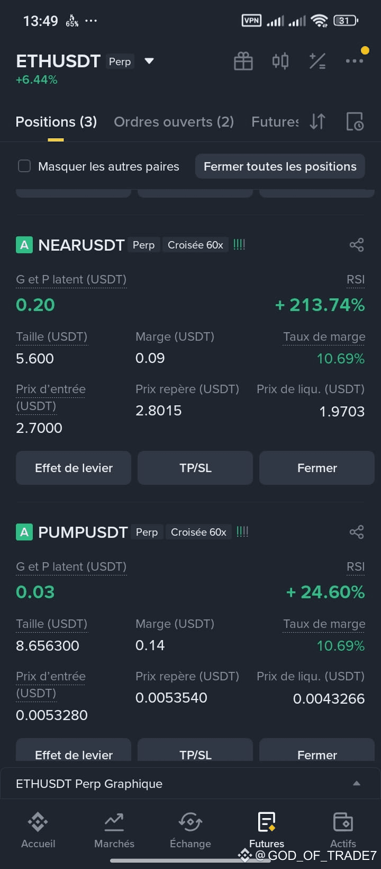Expand the ETHUSDT pair dropdown arrow

[149, 61]
